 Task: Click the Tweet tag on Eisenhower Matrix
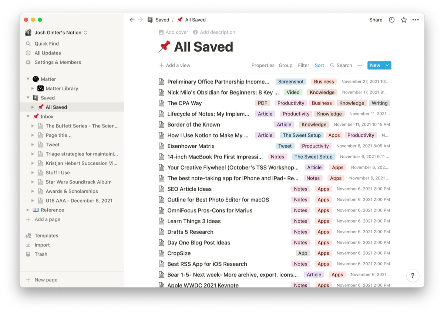(285, 146)
